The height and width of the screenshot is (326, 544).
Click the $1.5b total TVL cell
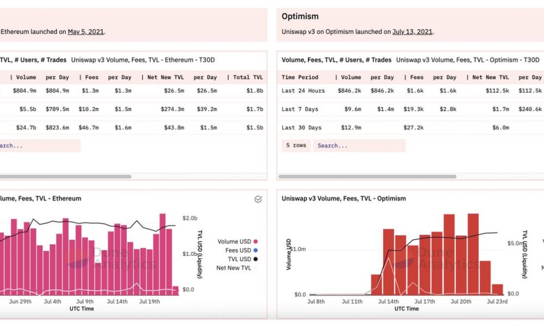coord(255,128)
